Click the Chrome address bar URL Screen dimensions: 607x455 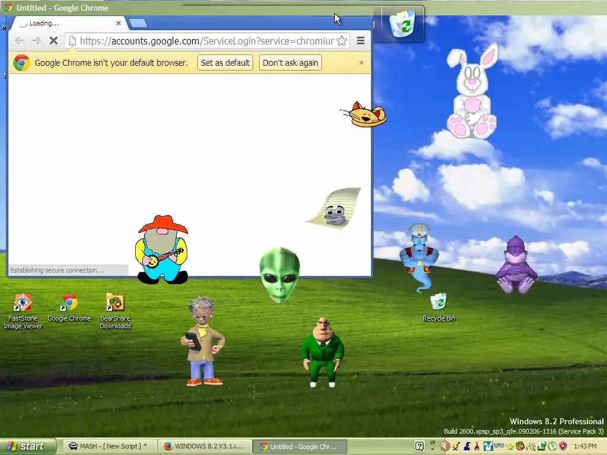pos(207,41)
